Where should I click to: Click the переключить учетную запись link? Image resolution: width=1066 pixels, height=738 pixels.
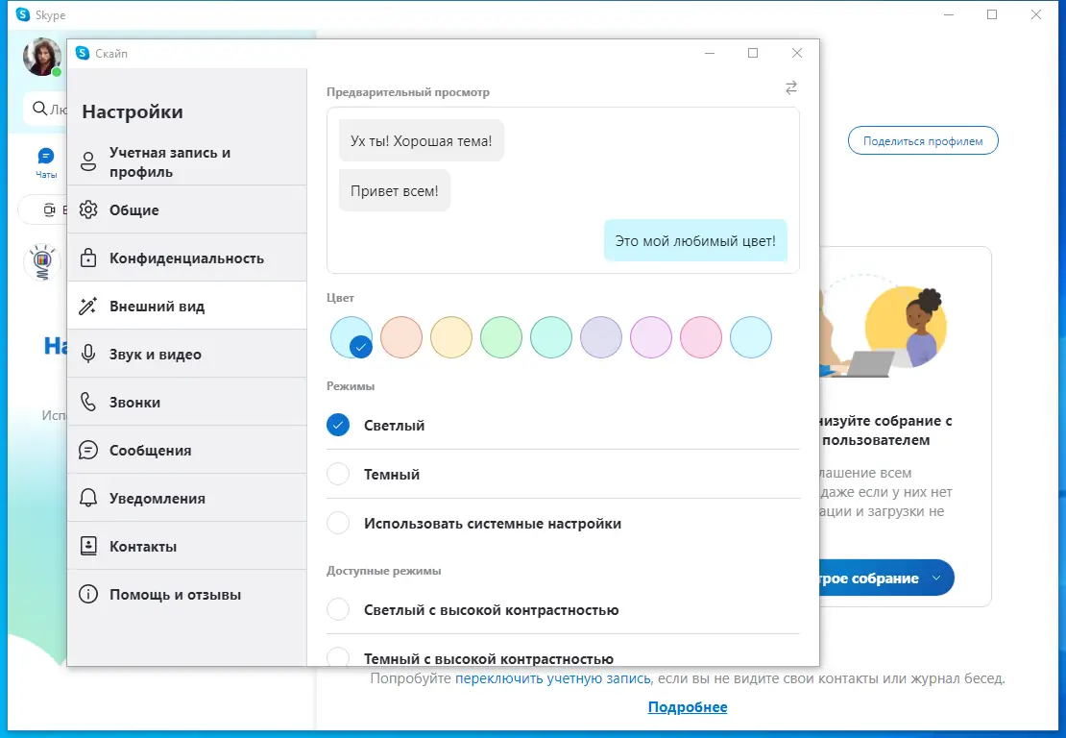(x=553, y=678)
